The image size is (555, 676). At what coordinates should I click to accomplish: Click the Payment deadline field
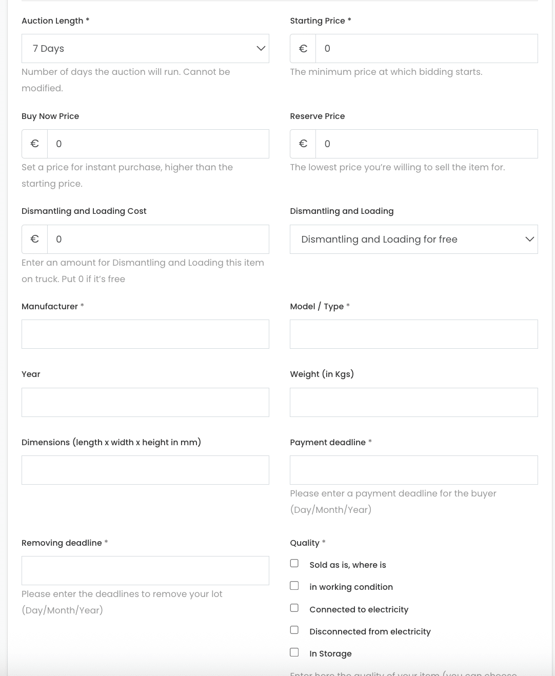[x=413, y=470]
